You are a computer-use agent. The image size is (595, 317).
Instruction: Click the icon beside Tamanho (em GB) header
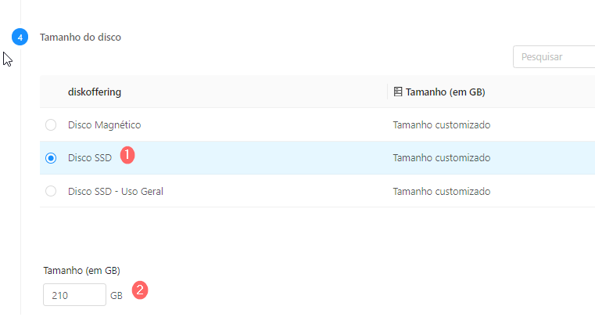pyautogui.click(x=397, y=92)
